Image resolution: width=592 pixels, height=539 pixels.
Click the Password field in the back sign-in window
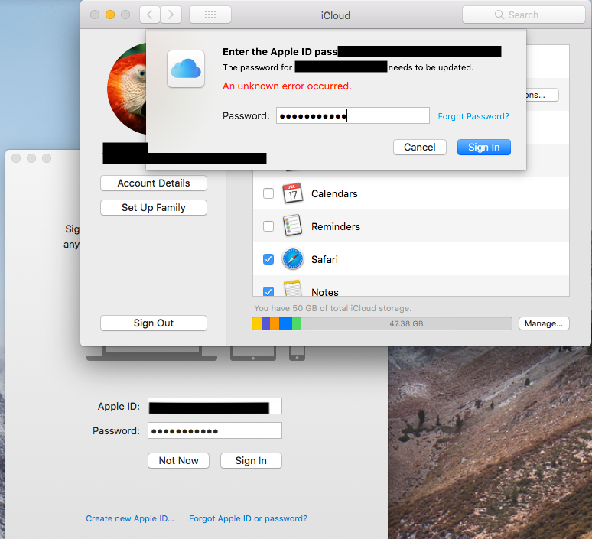[x=214, y=430]
